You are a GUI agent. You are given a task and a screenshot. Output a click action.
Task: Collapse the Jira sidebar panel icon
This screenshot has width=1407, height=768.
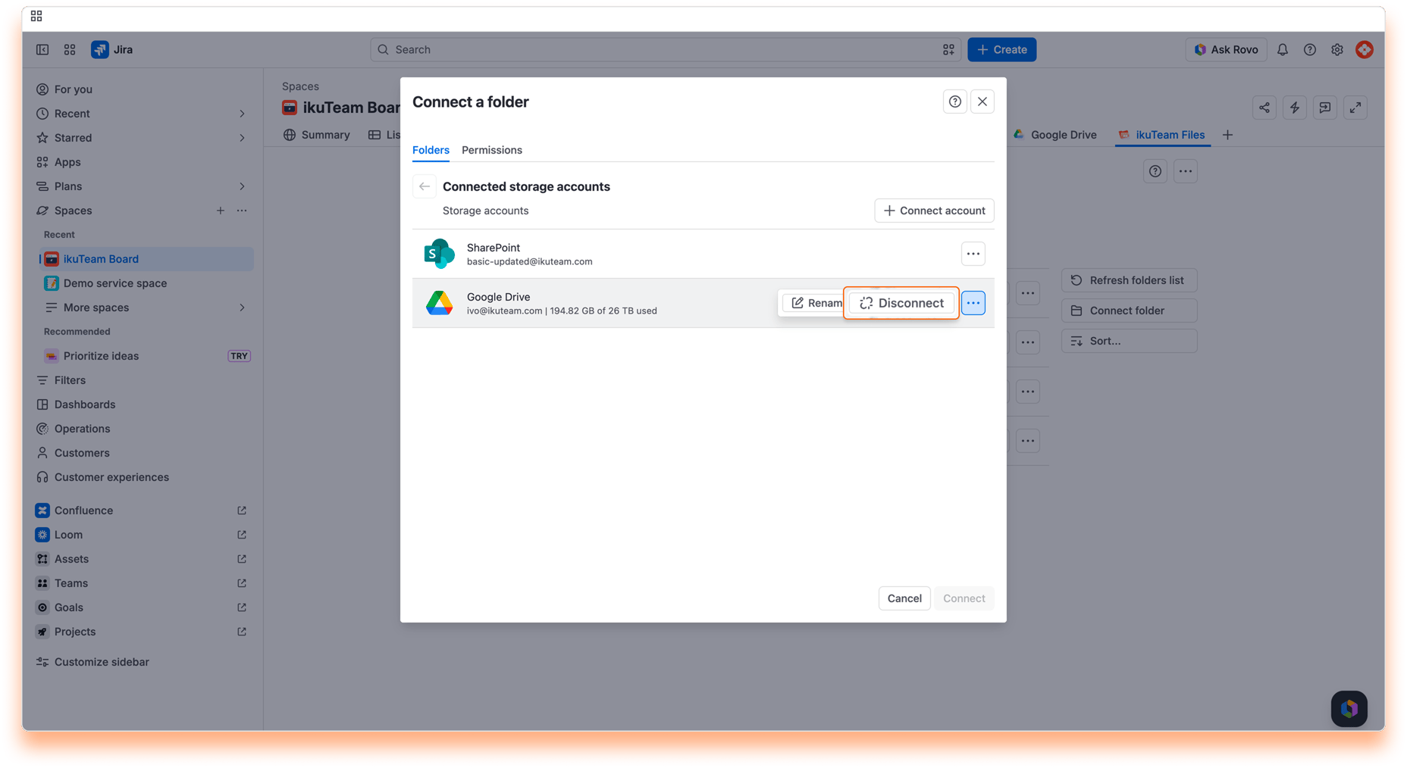tap(42, 50)
